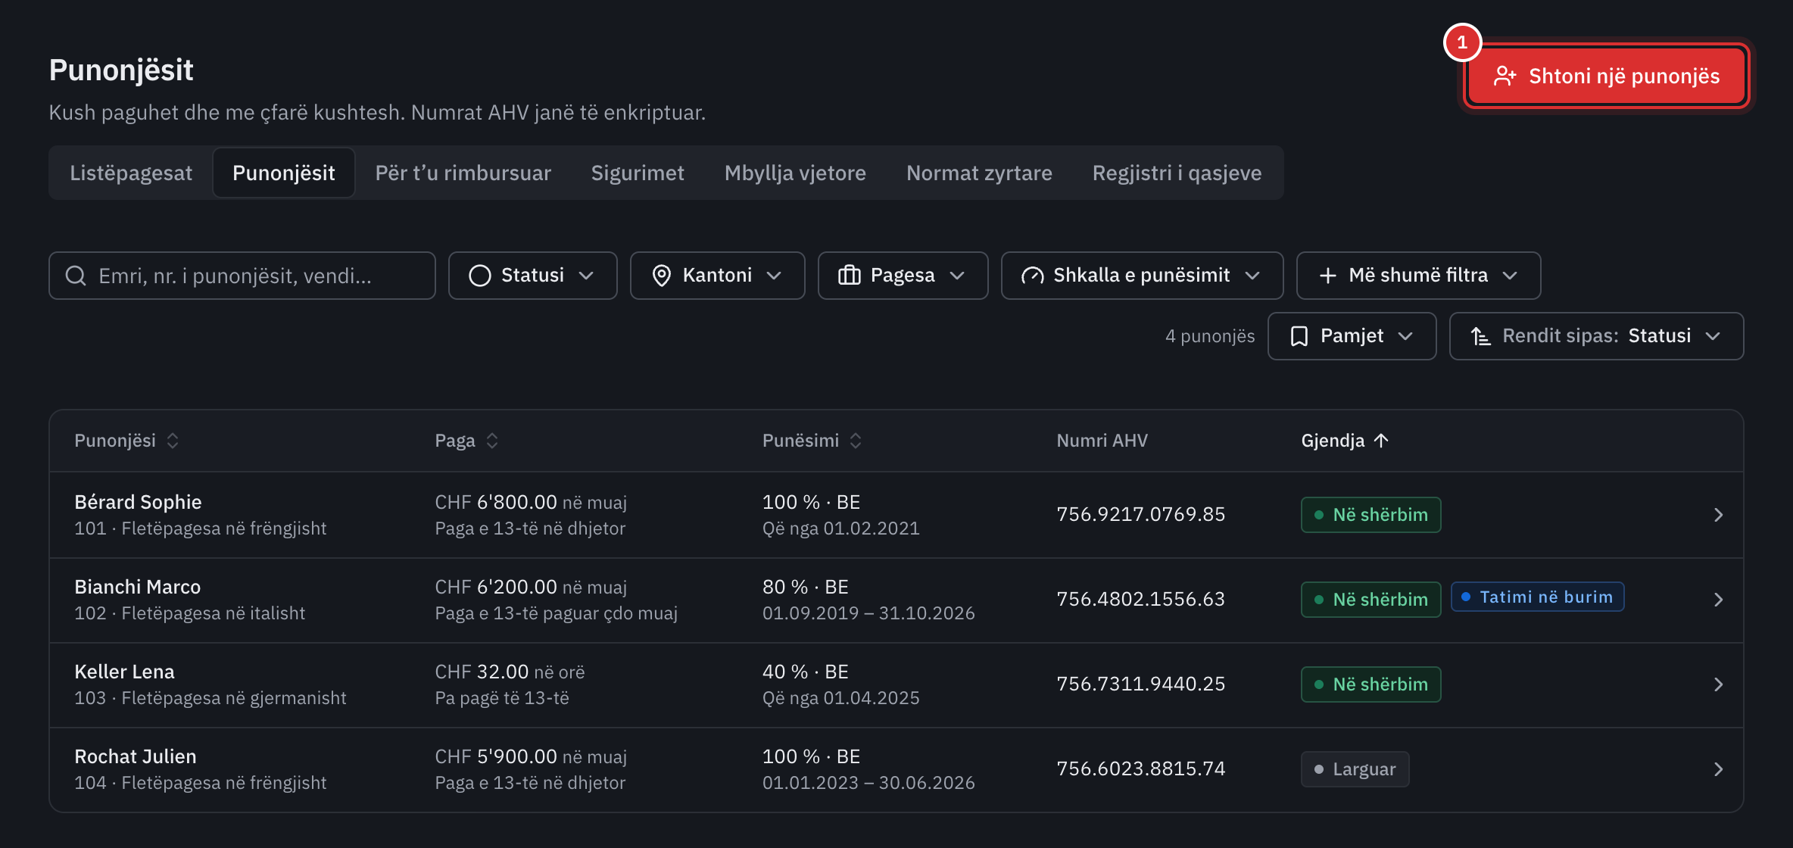
Task: Go to the Sigurimet tab
Action: click(638, 173)
